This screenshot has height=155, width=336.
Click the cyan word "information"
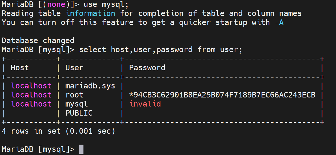pyautogui.click(x=90, y=13)
